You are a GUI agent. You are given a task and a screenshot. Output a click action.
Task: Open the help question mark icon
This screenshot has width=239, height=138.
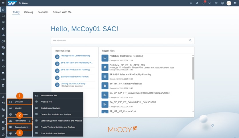click(222, 3)
